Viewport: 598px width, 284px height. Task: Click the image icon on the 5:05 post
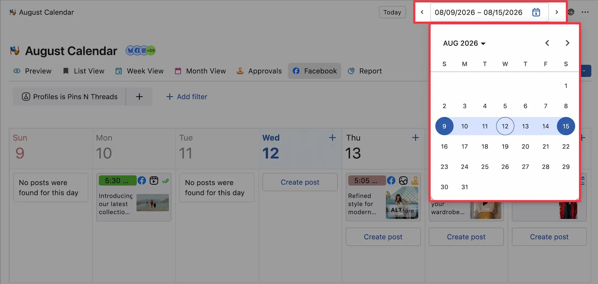(403, 180)
